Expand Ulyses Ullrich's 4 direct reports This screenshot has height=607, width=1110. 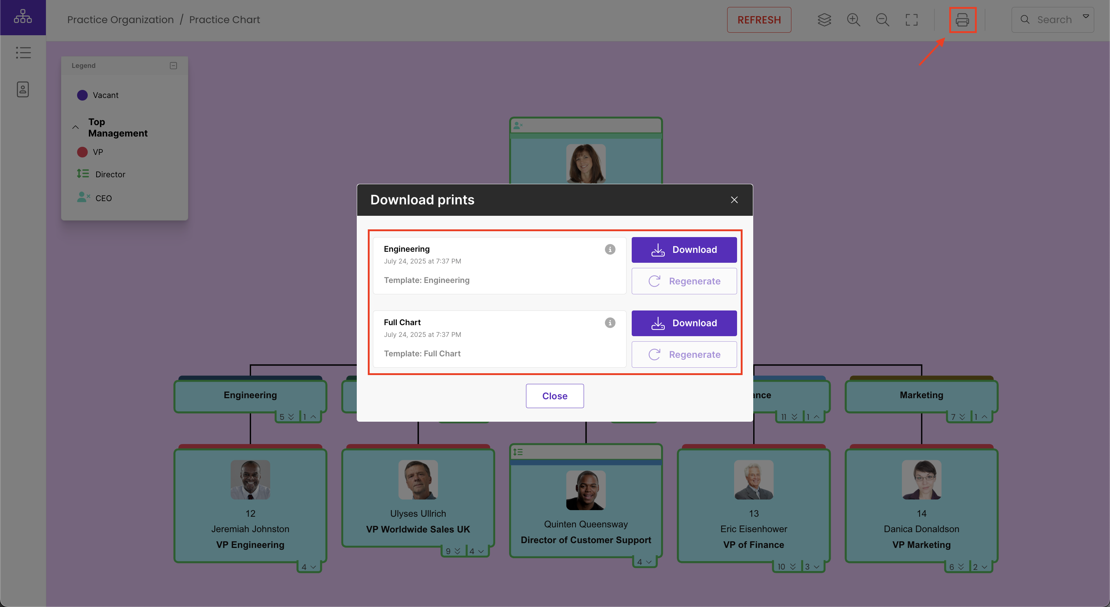click(476, 552)
